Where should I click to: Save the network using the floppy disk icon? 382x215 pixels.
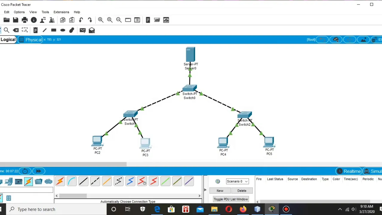click(x=16, y=20)
